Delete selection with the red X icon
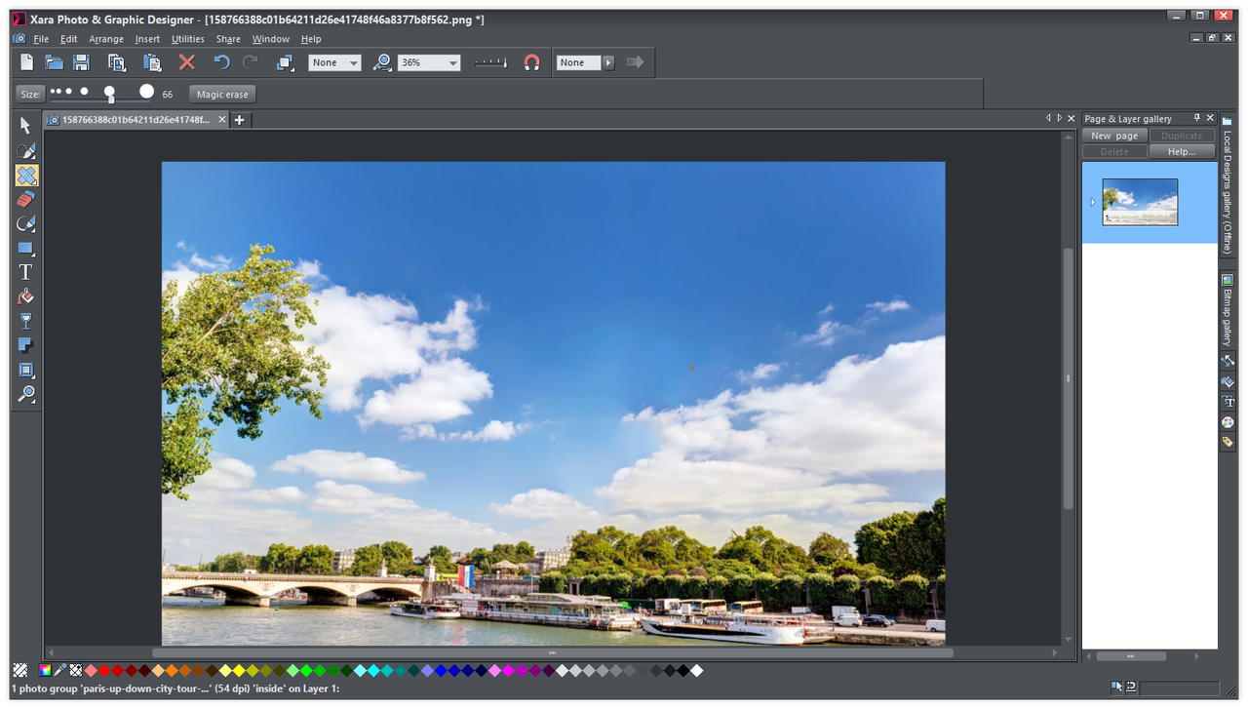Viewport: 1248px width, 709px height. [187, 62]
